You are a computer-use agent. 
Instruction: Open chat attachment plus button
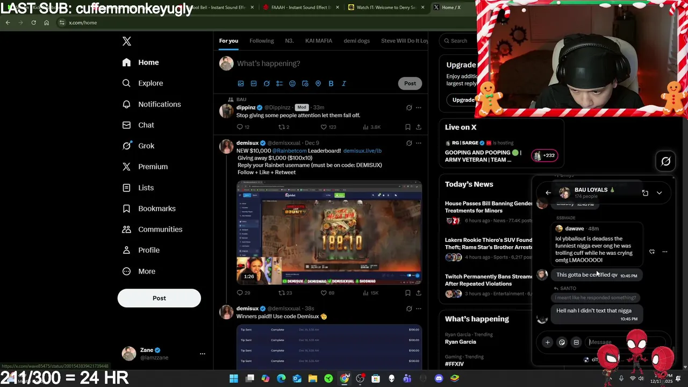coord(548,342)
